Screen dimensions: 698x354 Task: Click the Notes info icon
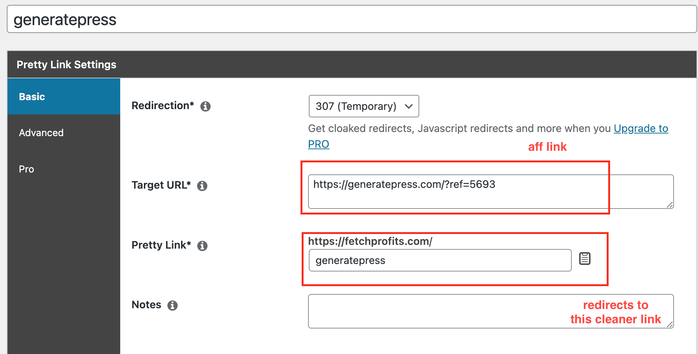(172, 305)
